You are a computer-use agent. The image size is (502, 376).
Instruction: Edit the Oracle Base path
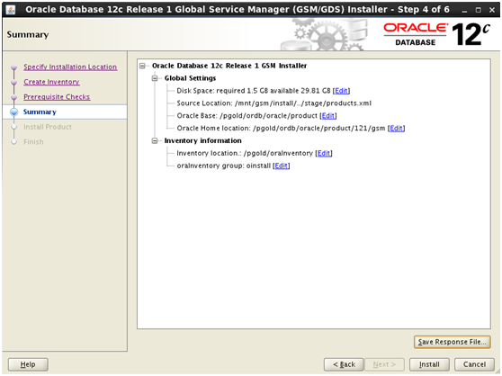328,116
